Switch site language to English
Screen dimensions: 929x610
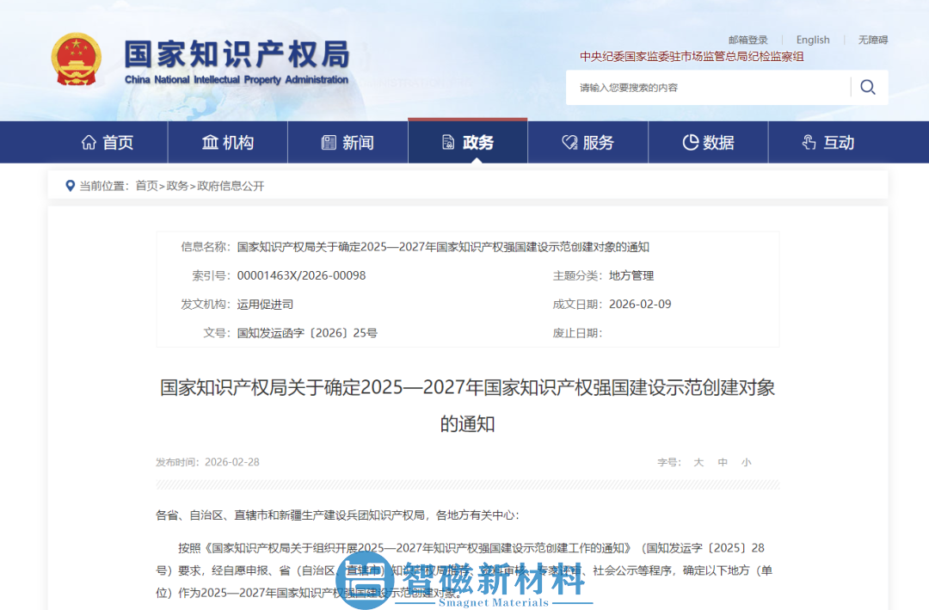pos(813,40)
